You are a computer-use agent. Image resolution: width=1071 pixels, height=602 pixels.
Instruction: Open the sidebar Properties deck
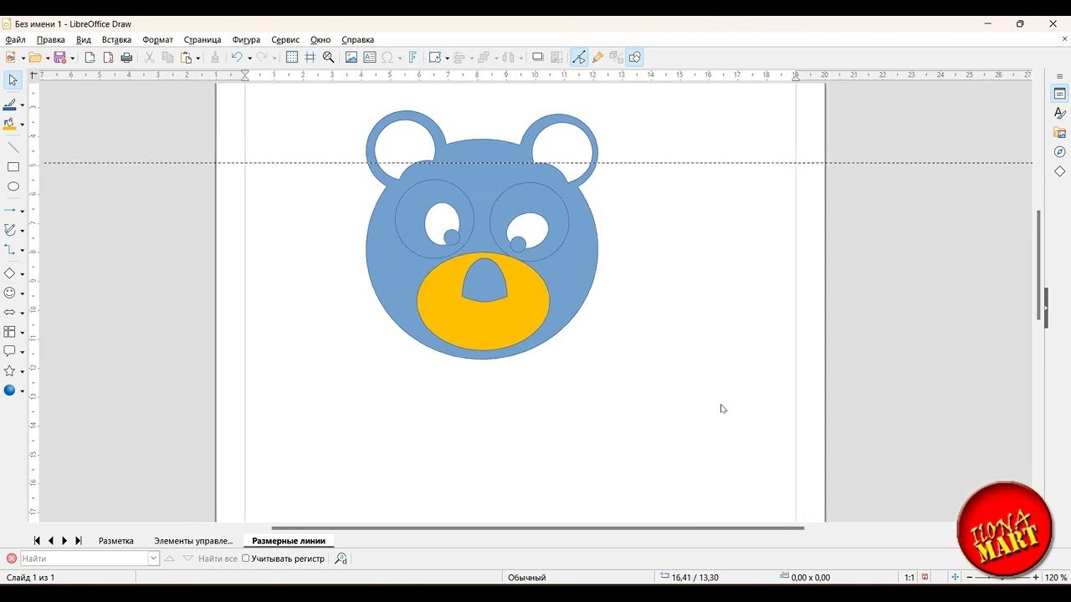click(x=1060, y=94)
